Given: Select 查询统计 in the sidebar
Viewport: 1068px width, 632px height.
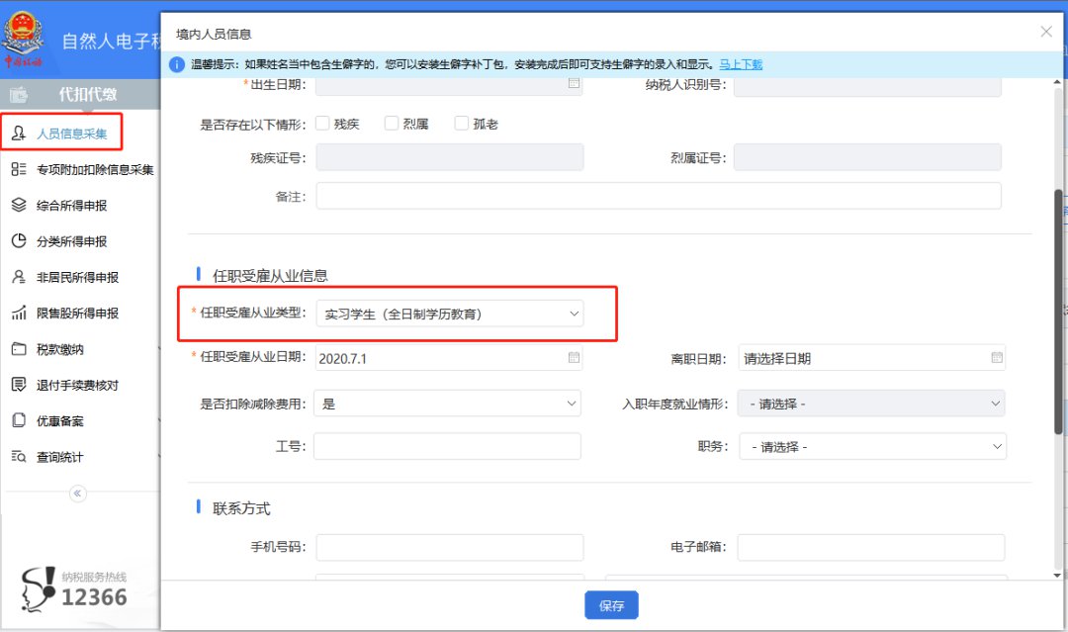Looking at the screenshot, I should click(59, 457).
